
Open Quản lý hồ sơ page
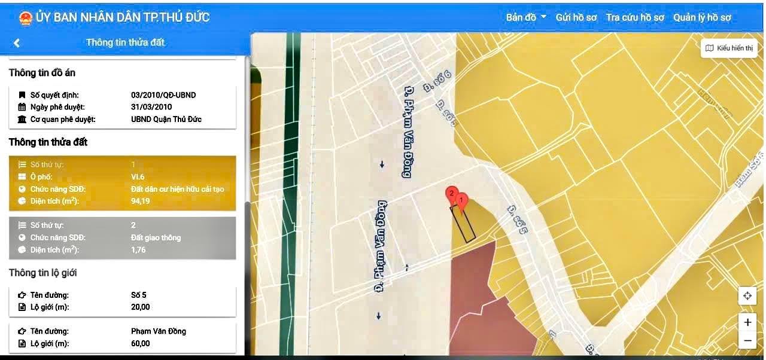pyautogui.click(x=702, y=17)
